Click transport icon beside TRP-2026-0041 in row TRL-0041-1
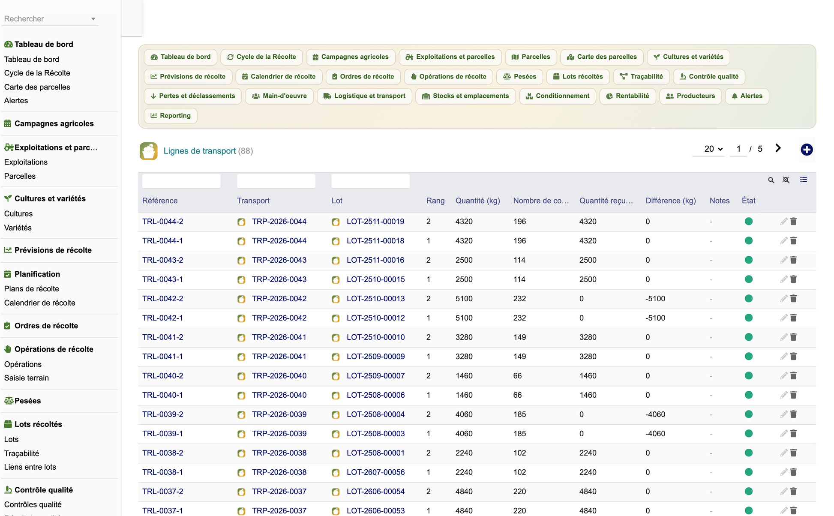Screen dimensions: 834x516 (x=241, y=357)
